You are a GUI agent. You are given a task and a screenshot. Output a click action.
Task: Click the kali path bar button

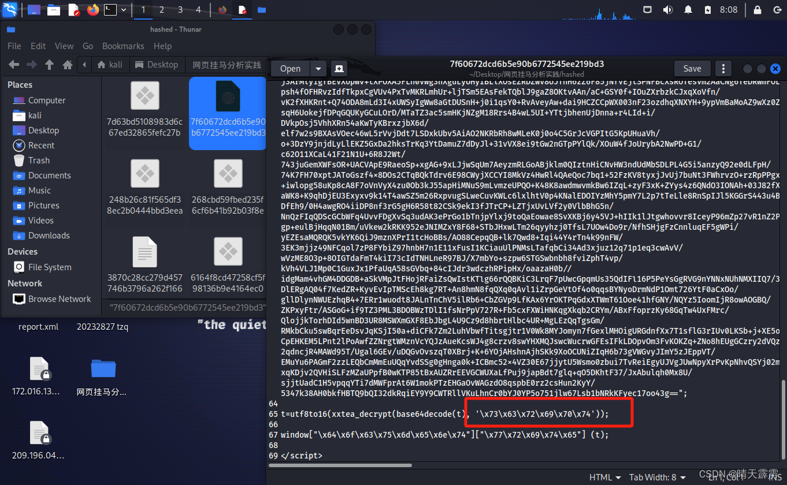click(x=110, y=65)
